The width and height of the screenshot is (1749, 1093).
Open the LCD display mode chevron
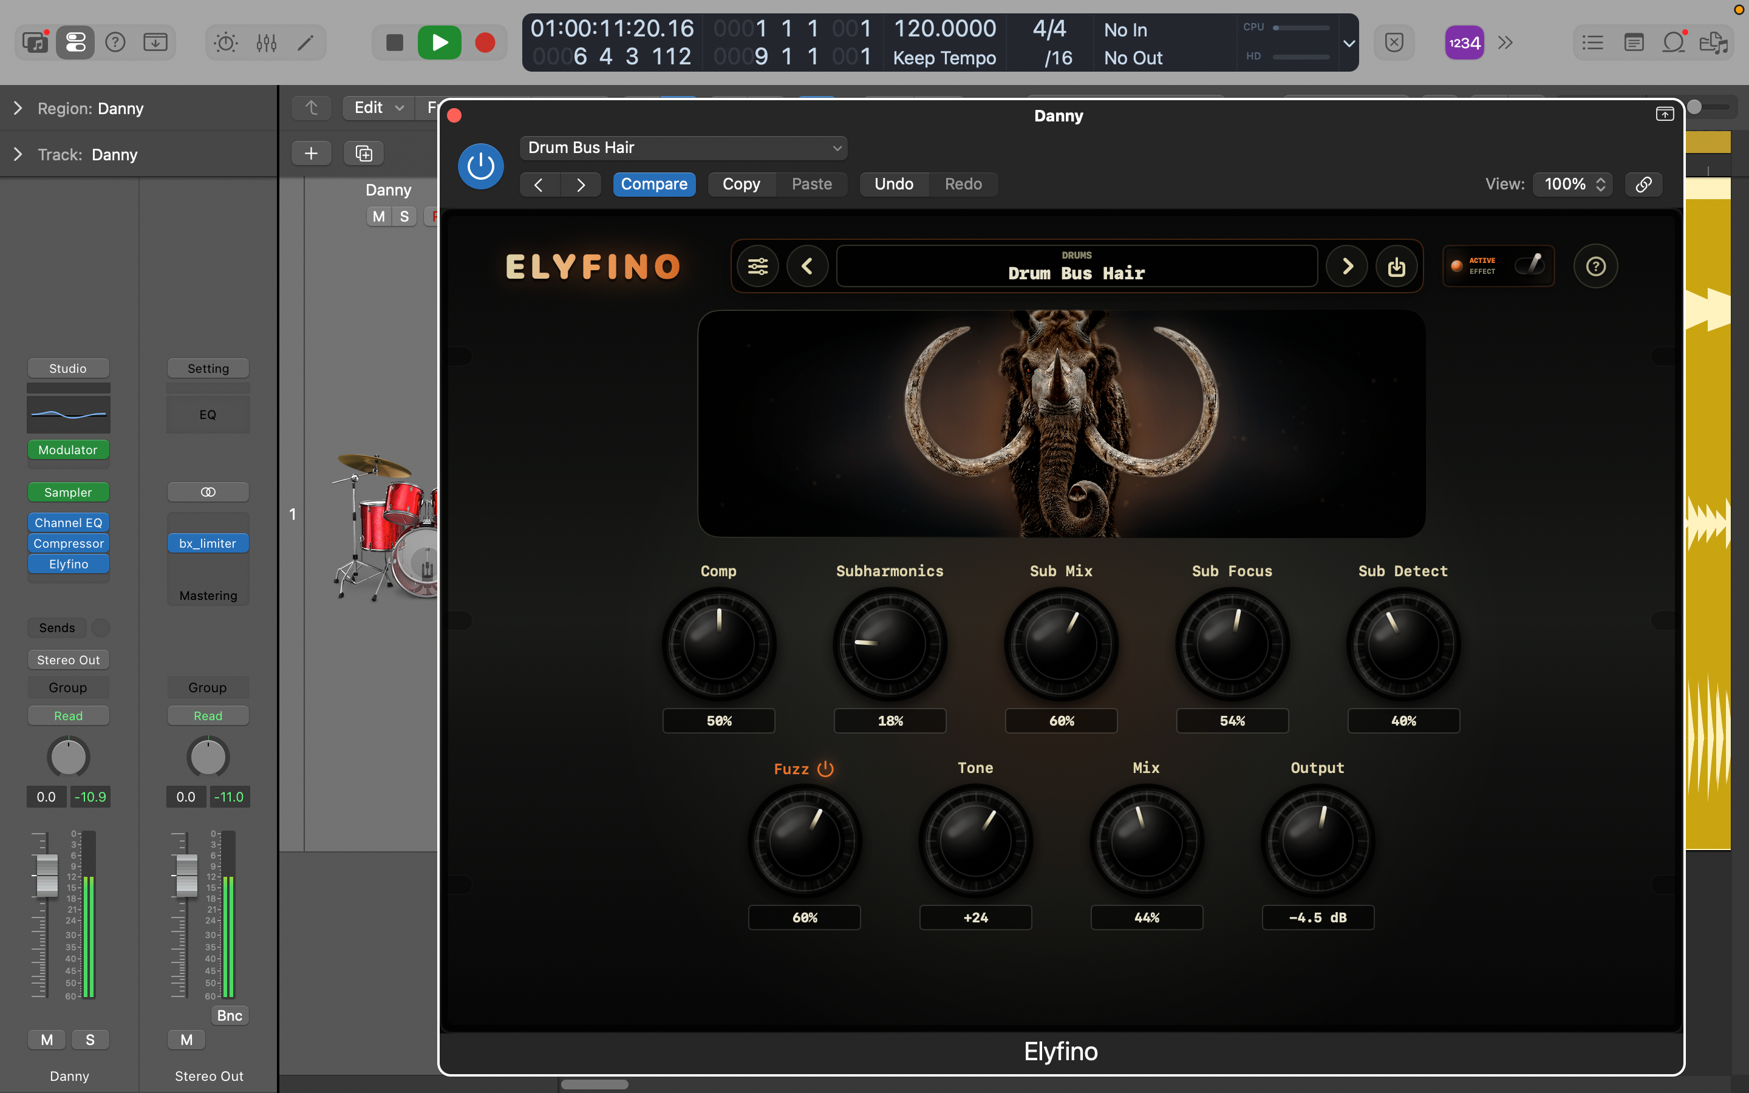pyautogui.click(x=1349, y=43)
